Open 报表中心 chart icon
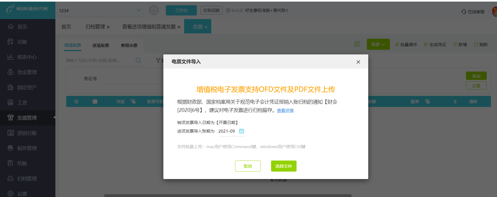 11,57
